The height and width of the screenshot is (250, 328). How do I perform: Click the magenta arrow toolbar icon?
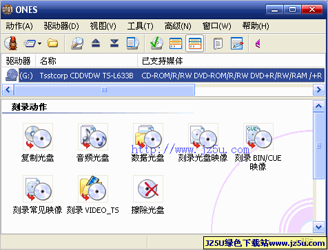[x=258, y=43]
